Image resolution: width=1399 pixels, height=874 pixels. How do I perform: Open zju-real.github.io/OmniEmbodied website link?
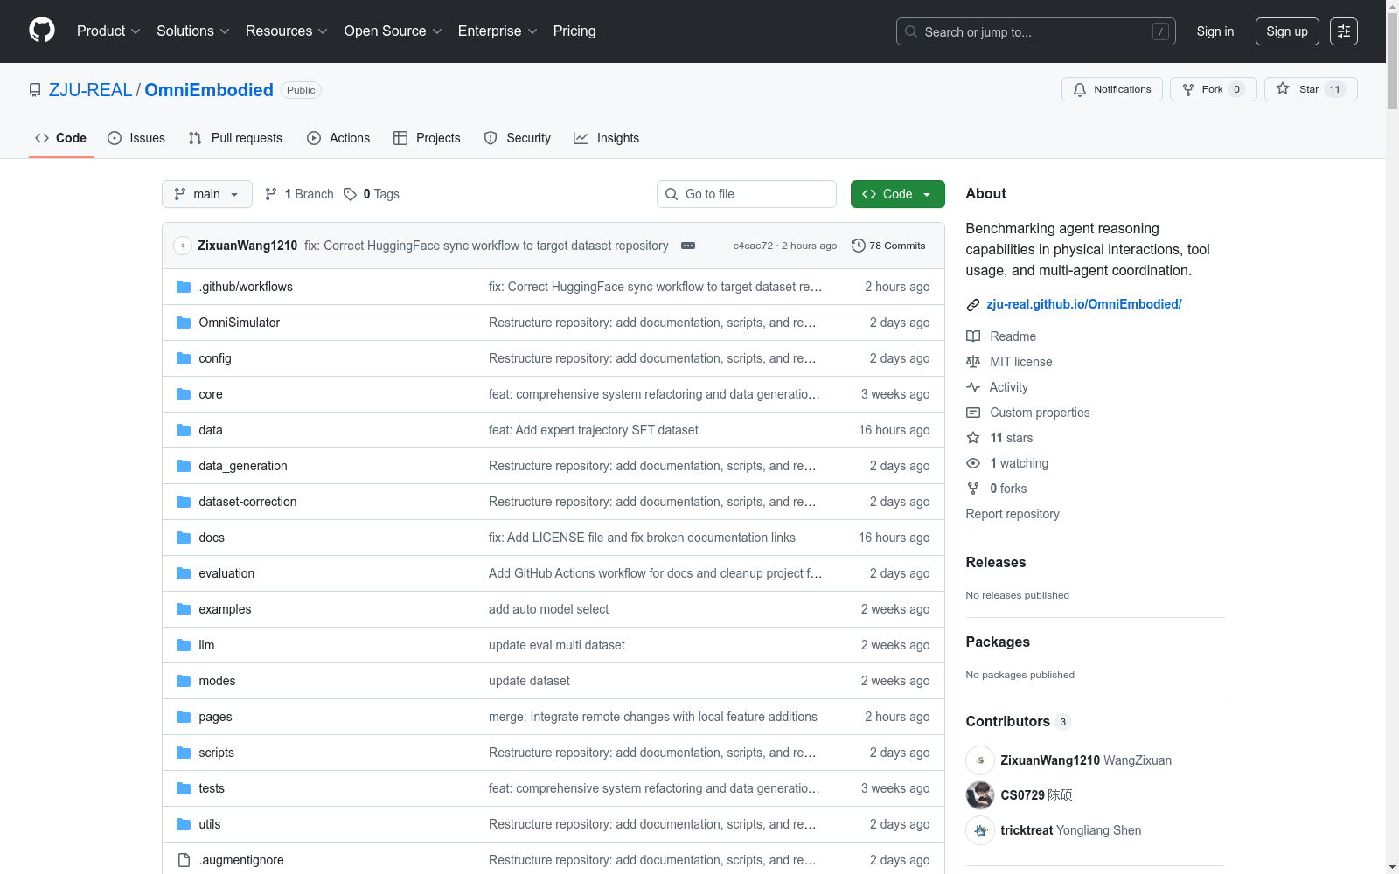[x=1084, y=304]
